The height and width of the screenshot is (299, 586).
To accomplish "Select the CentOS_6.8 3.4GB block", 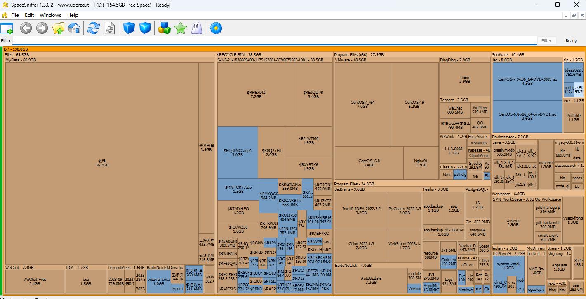I will (x=369, y=163).
